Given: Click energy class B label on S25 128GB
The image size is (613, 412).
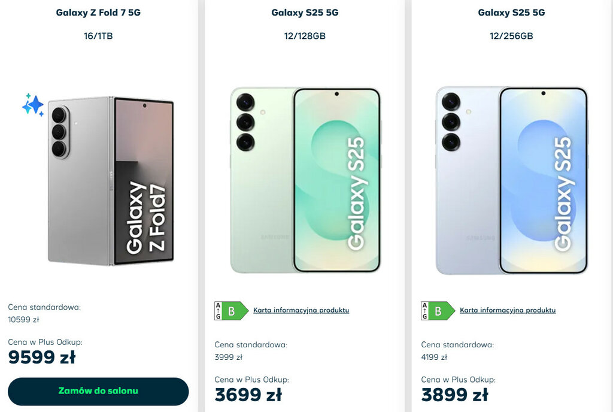Looking at the screenshot, I should [232, 311].
